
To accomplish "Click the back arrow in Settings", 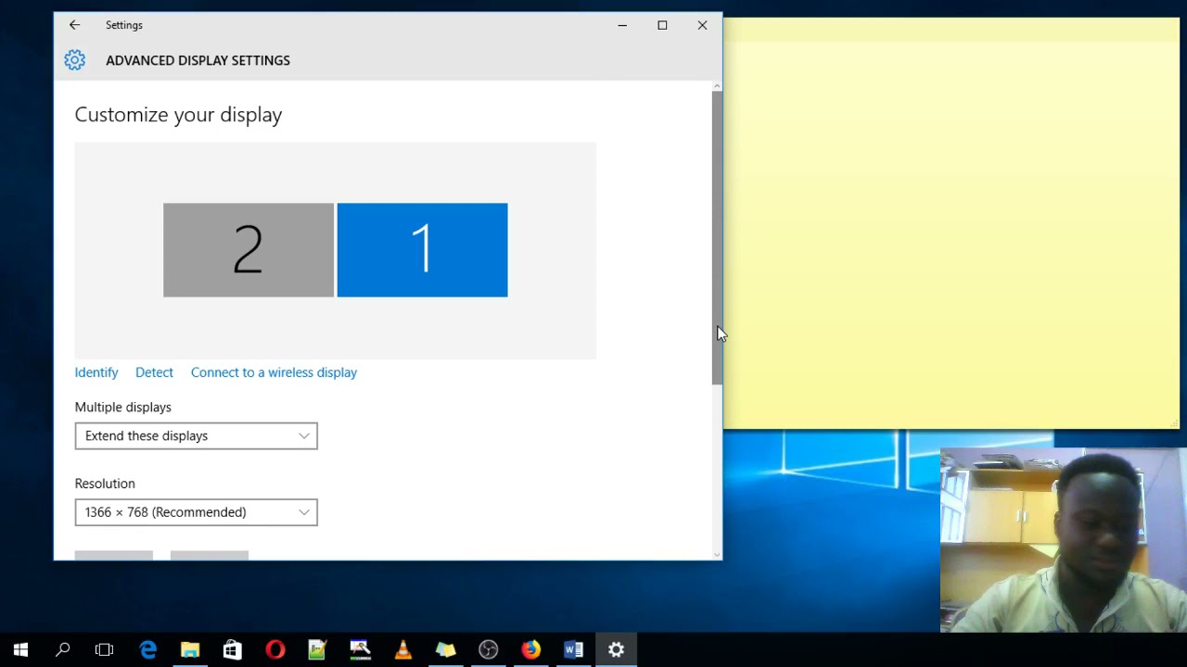I will click(74, 25).
